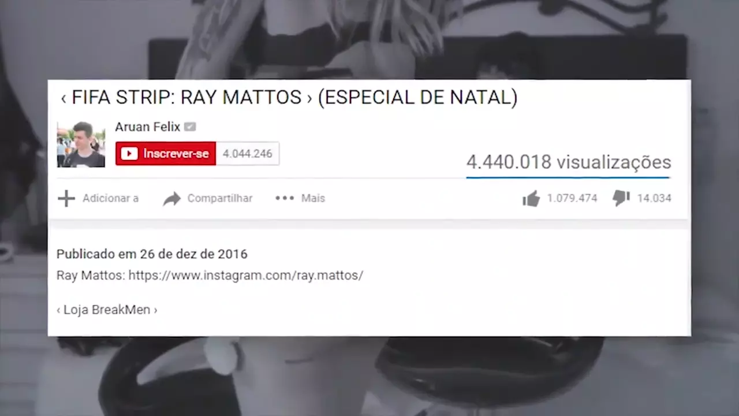The image size is (739, 416).
Task: Click the plus icon for Adicionar a
Action: tap(66, 199)
